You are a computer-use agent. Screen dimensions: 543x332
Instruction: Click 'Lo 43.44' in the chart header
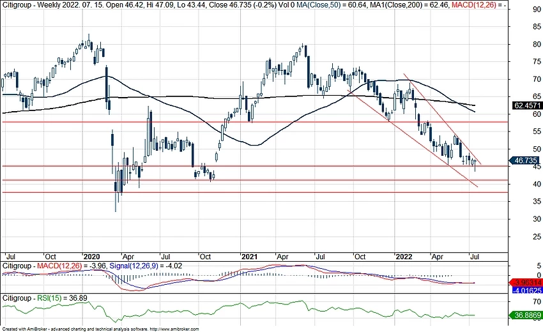click(x=193, y=5)
